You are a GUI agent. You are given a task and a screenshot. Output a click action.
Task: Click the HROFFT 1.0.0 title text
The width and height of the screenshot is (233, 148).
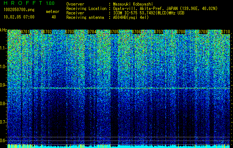point(29,3)
